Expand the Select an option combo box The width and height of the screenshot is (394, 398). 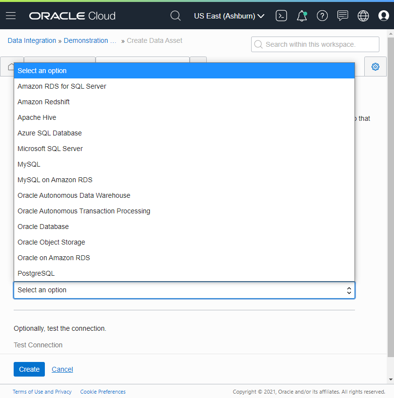coord(184,290)
